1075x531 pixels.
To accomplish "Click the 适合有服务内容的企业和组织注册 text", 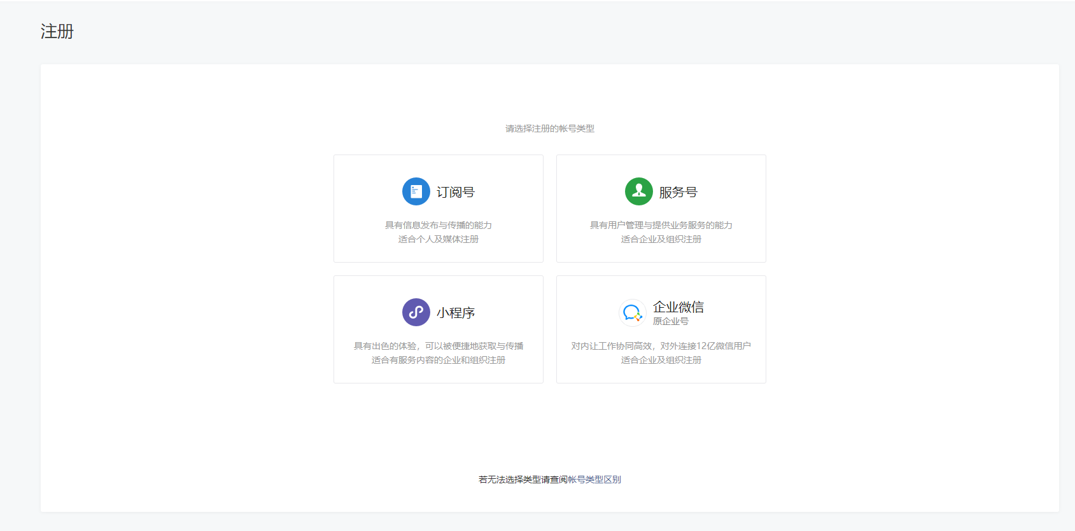I will 439,360.
